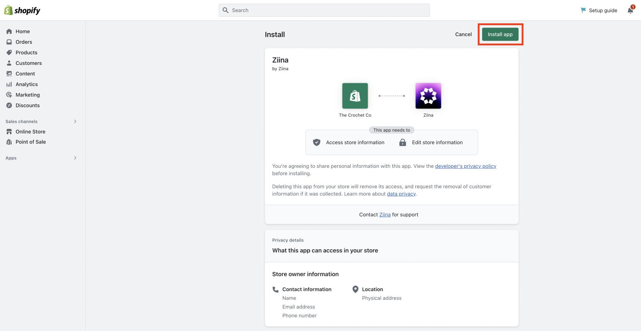Click the Online Store storefront icon
This screenshot has height=331, width=641.
coord(9,132)
